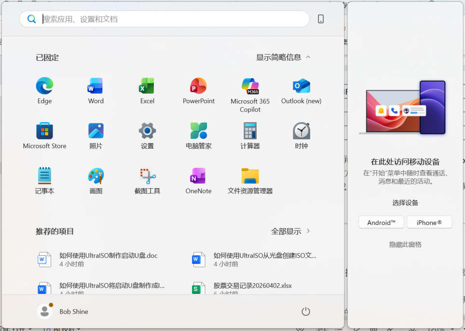Open the pinned Excel app

[x=147, y=91]
